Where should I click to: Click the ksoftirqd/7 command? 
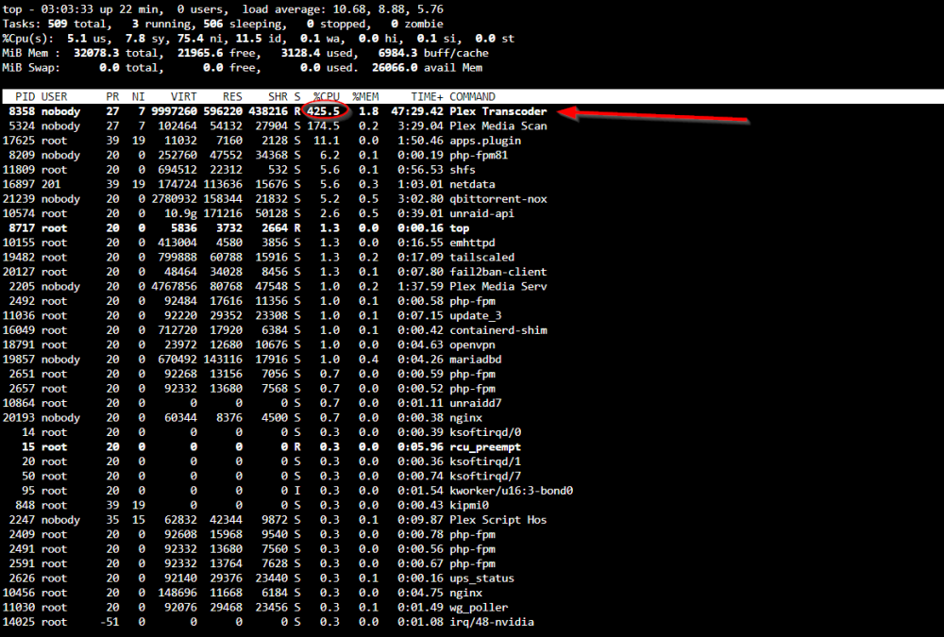click(485, 476)
